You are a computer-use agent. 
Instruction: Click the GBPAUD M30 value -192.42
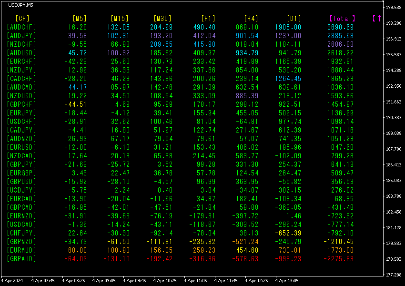pyautogui.click(x=159, y=259)
